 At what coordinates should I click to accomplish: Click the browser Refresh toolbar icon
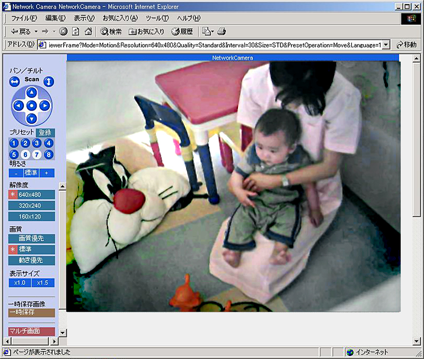coord(76,31)
